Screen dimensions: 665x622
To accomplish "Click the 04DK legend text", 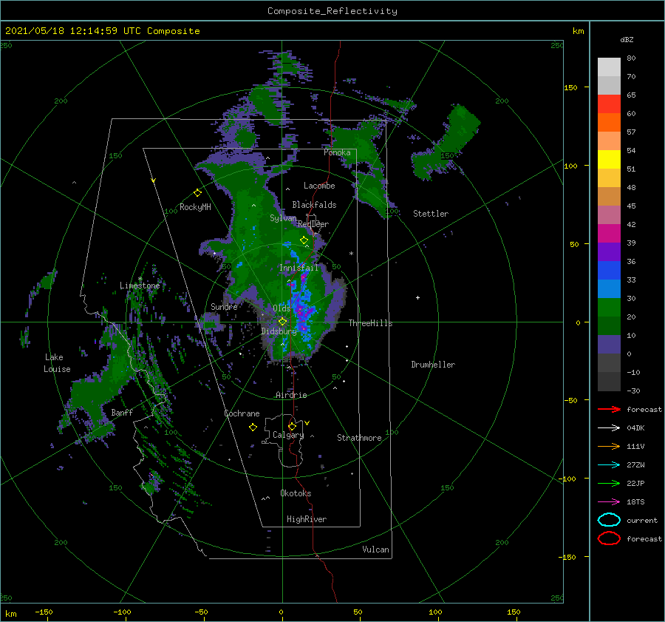I will (635, 428).
